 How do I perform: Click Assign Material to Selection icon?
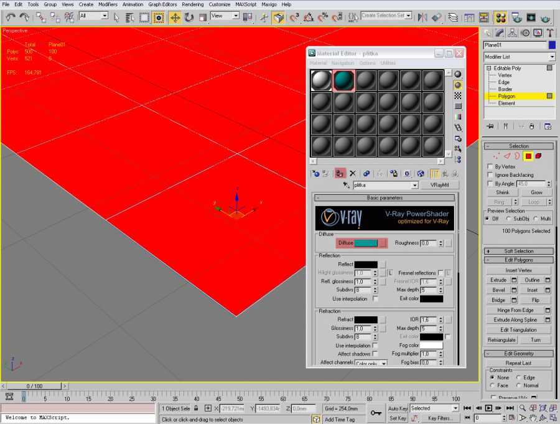tap(340, 174)
